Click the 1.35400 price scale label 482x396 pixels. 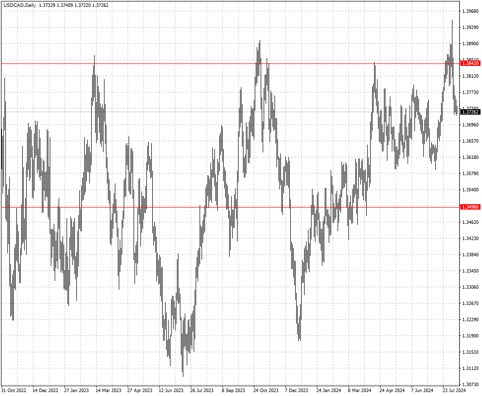coord(469,190)
